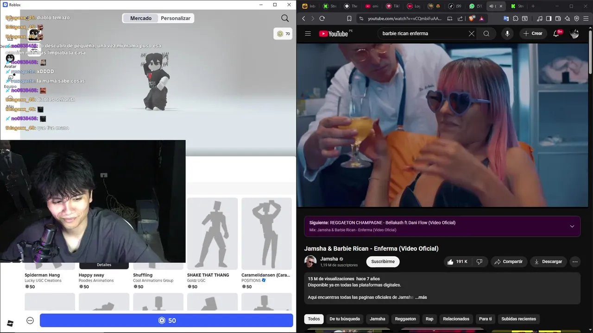The height and width of the screenshot is (333, 593).
Task: Switch to the TikTok (99 browser tab
Action: [454, 6]
